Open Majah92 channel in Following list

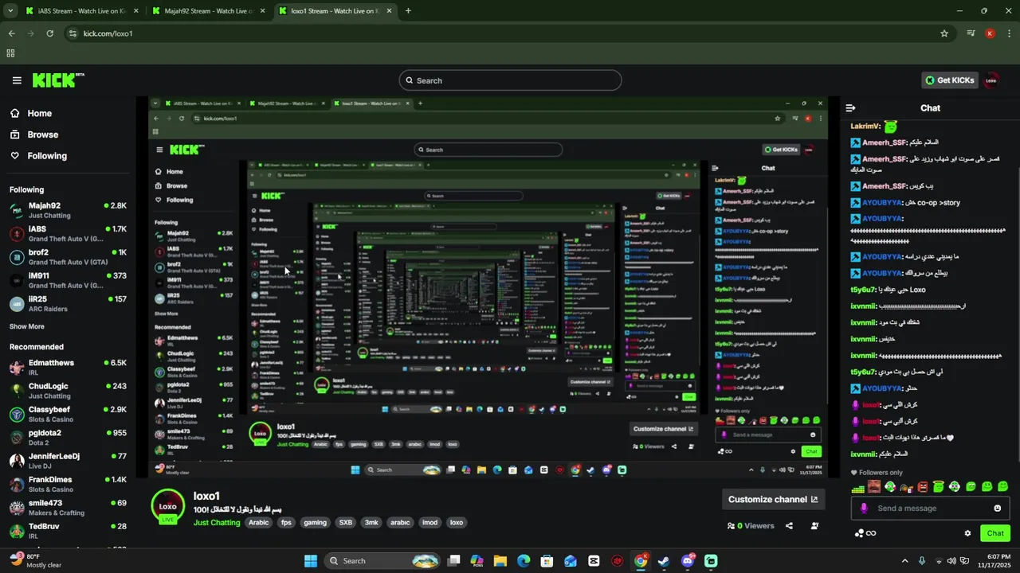click(x=68, y=210)
